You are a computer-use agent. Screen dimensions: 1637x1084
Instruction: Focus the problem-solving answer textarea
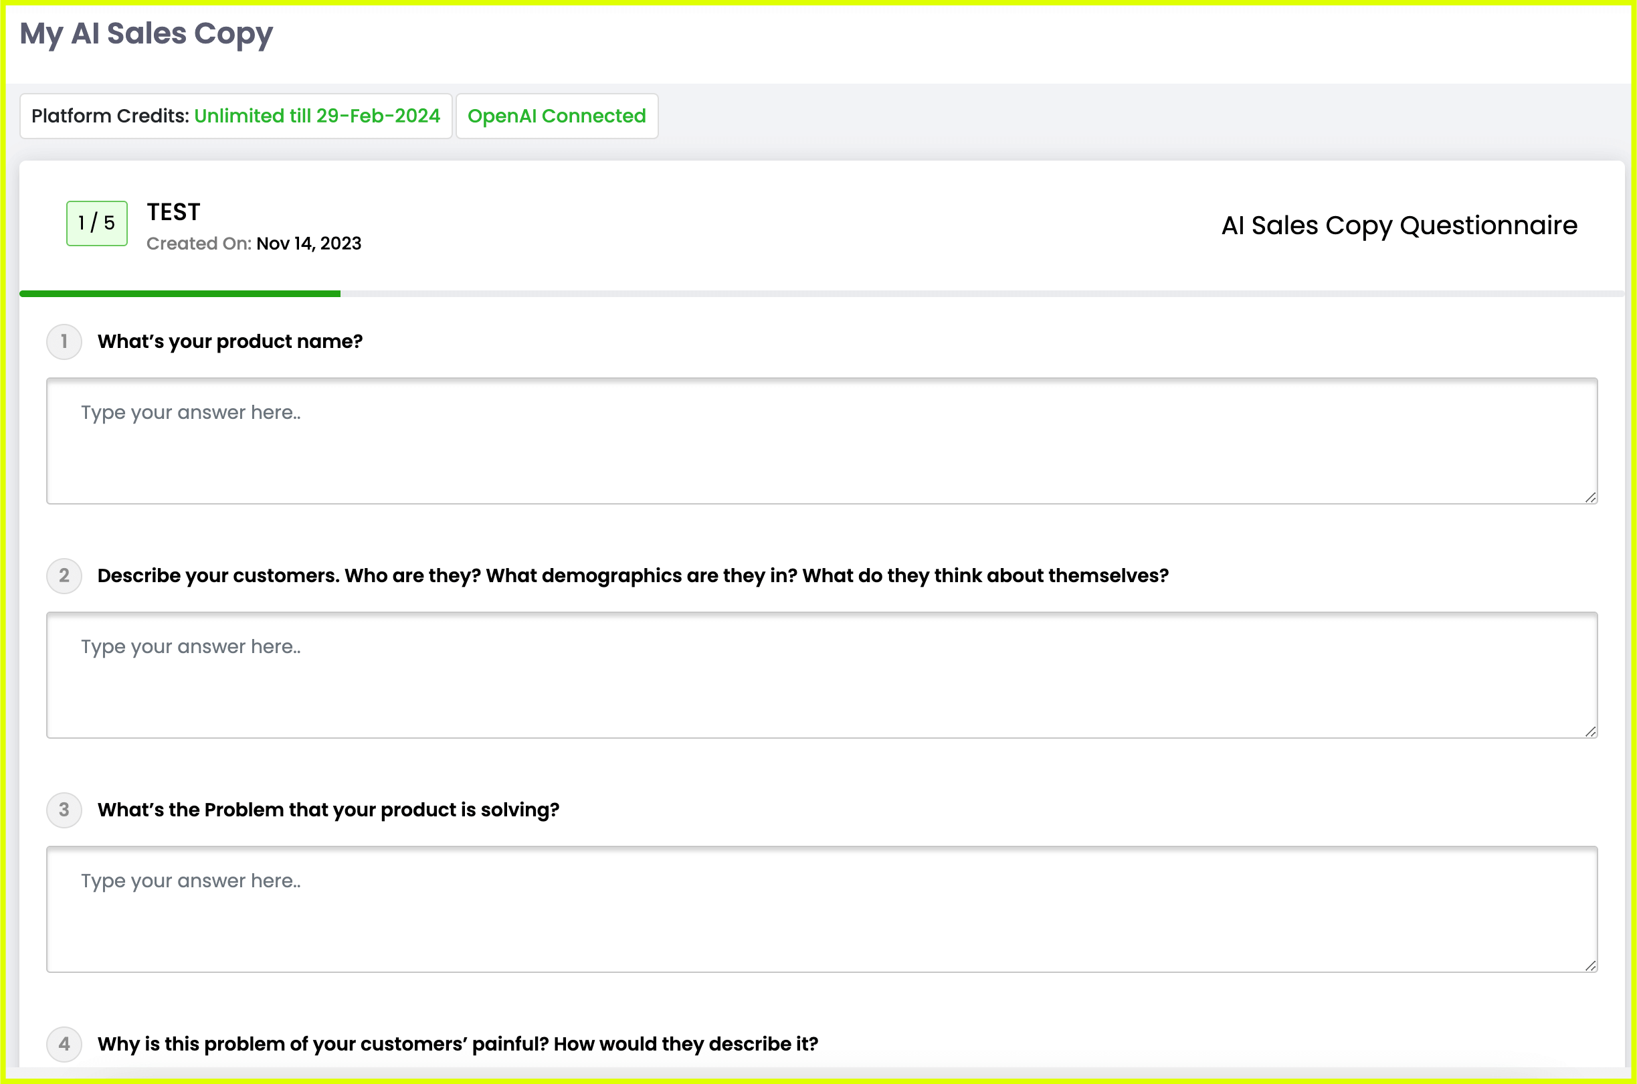point(821,909)
